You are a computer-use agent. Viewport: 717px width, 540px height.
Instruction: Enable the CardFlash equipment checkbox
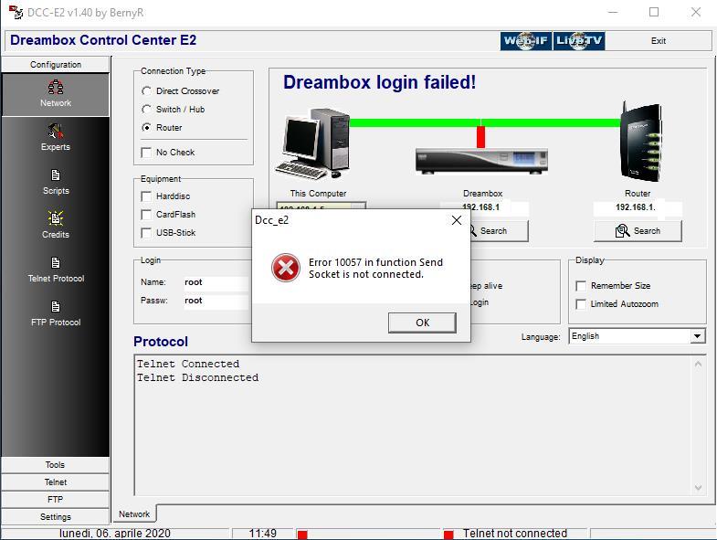[146, 215]
